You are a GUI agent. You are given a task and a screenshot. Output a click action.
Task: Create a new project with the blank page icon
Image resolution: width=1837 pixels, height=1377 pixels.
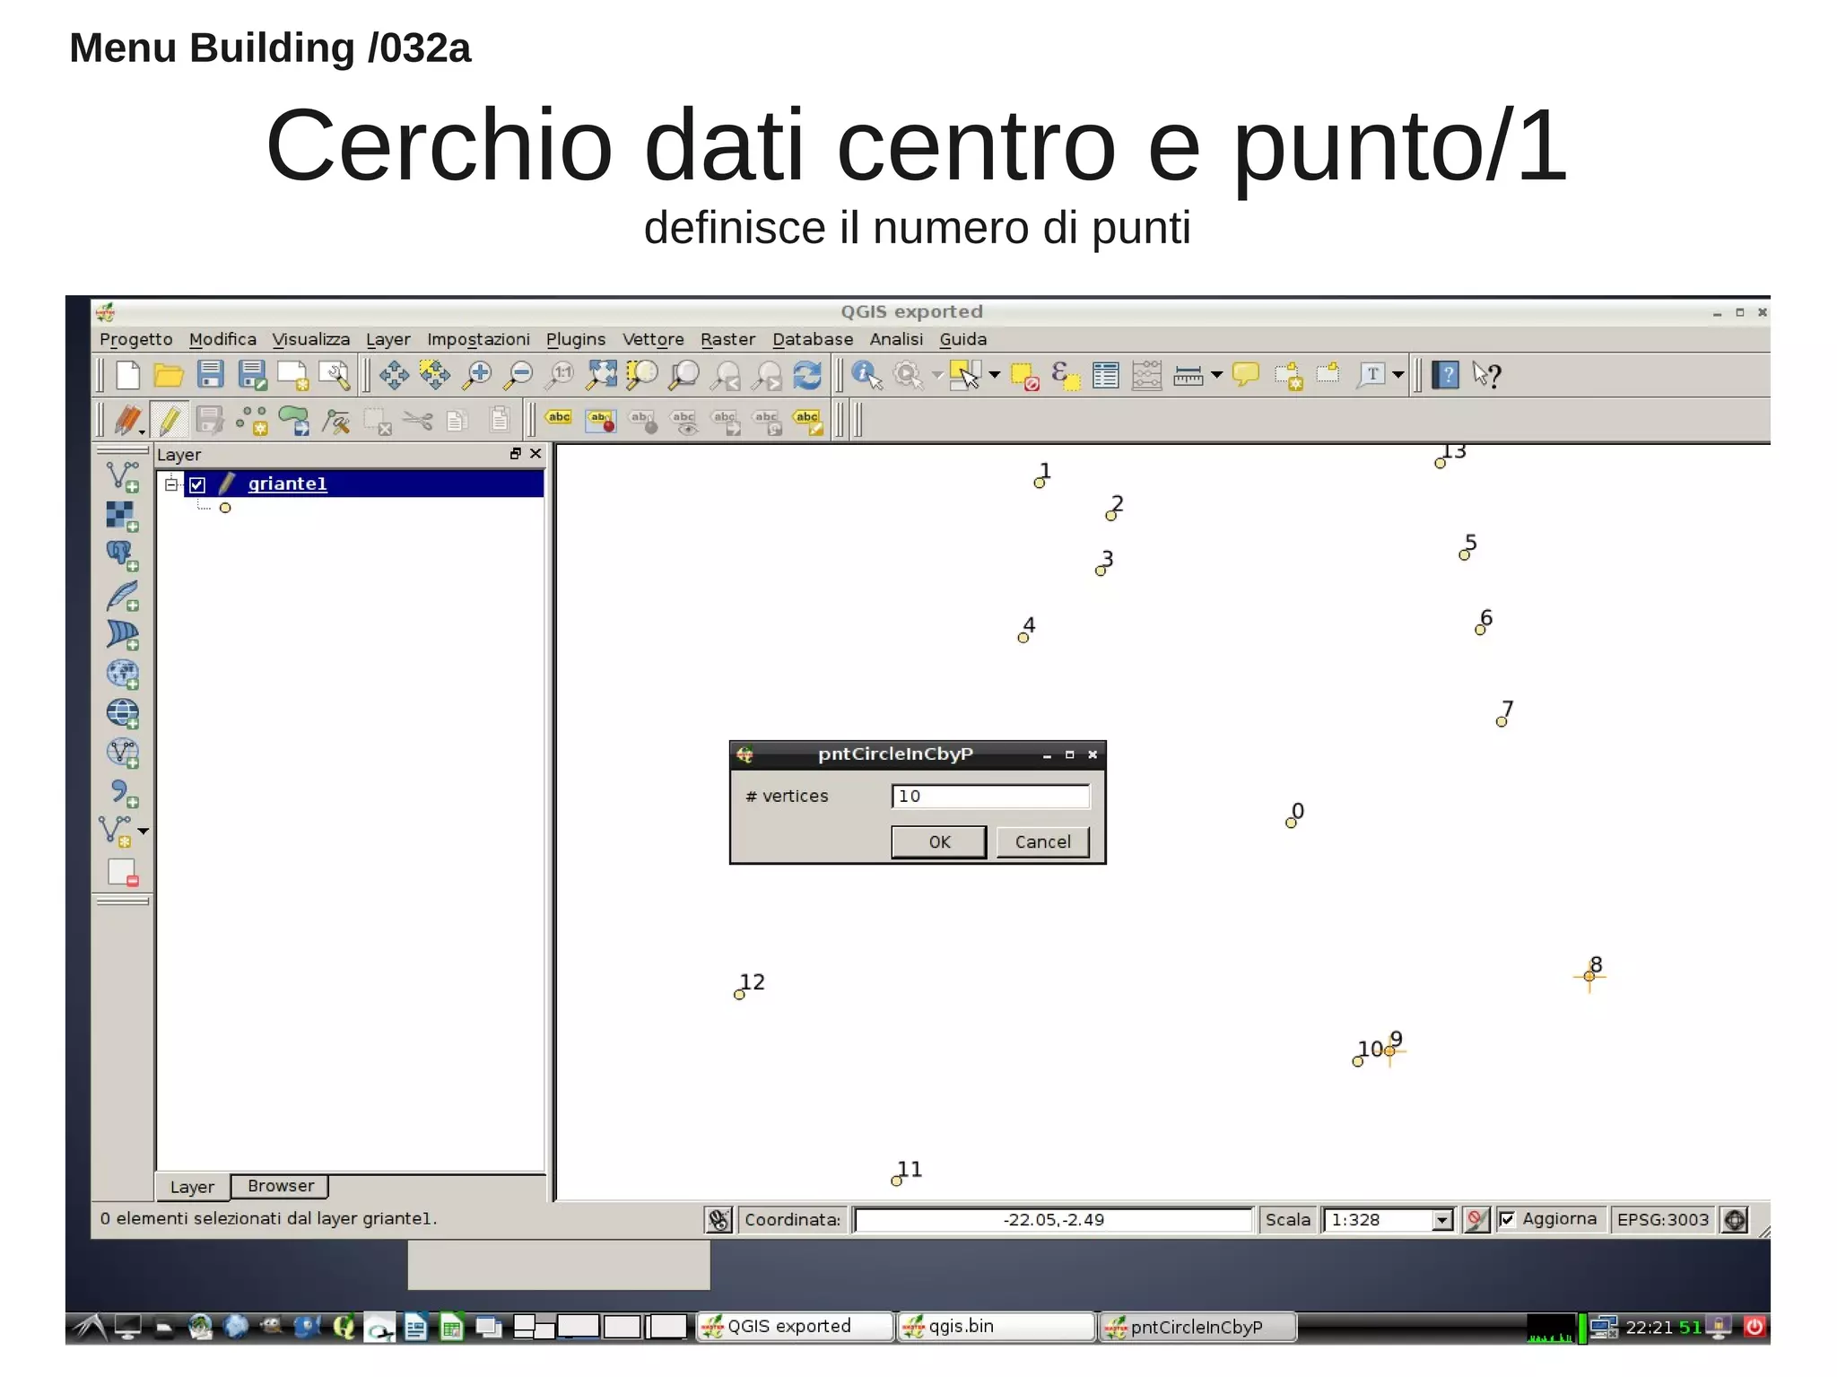pos(127,375)
